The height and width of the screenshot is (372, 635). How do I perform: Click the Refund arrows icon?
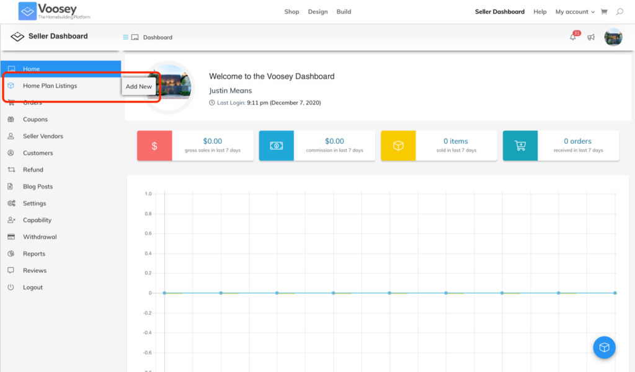click(11, 170)
